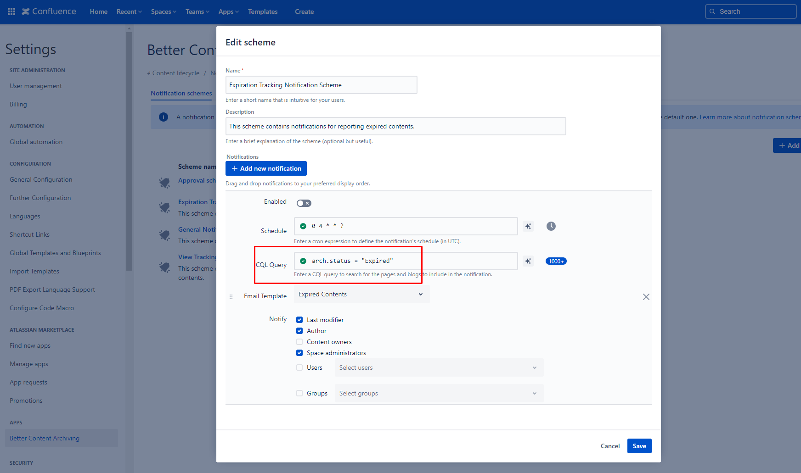This screenshot has width=801, height=473.
Task: Open the Select users dropdown
Action: click(439, 367)
